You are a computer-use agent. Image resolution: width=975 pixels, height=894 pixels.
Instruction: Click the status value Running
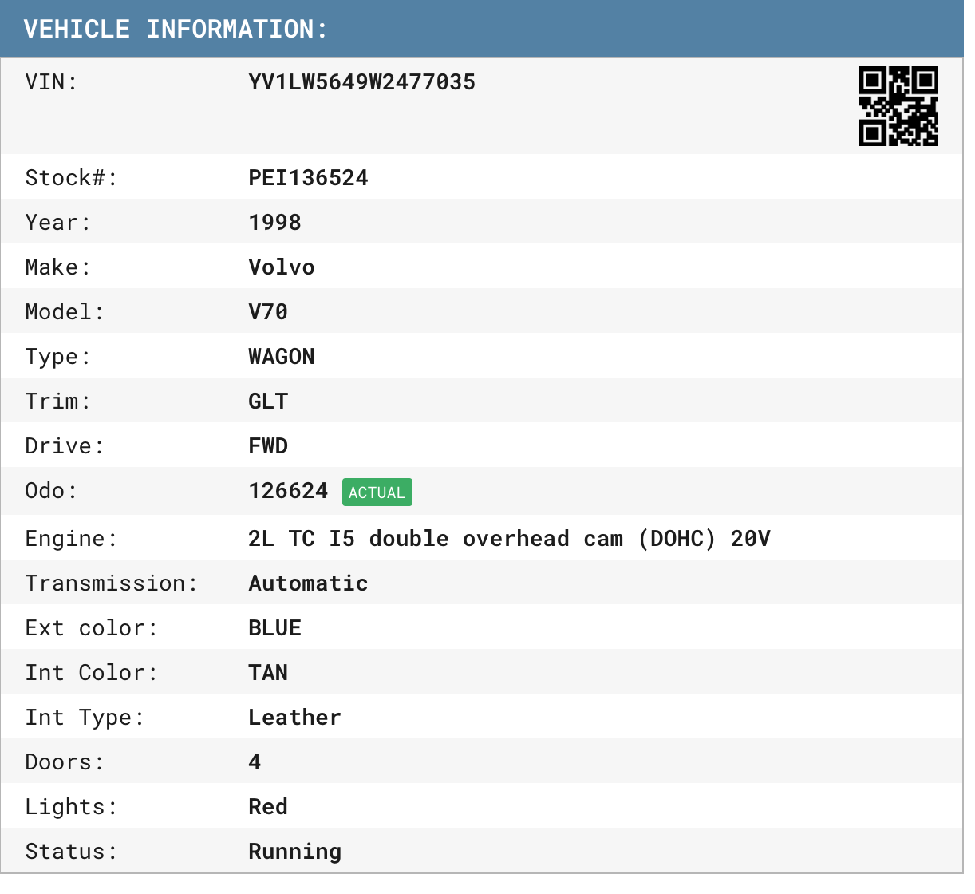[294, 852]
